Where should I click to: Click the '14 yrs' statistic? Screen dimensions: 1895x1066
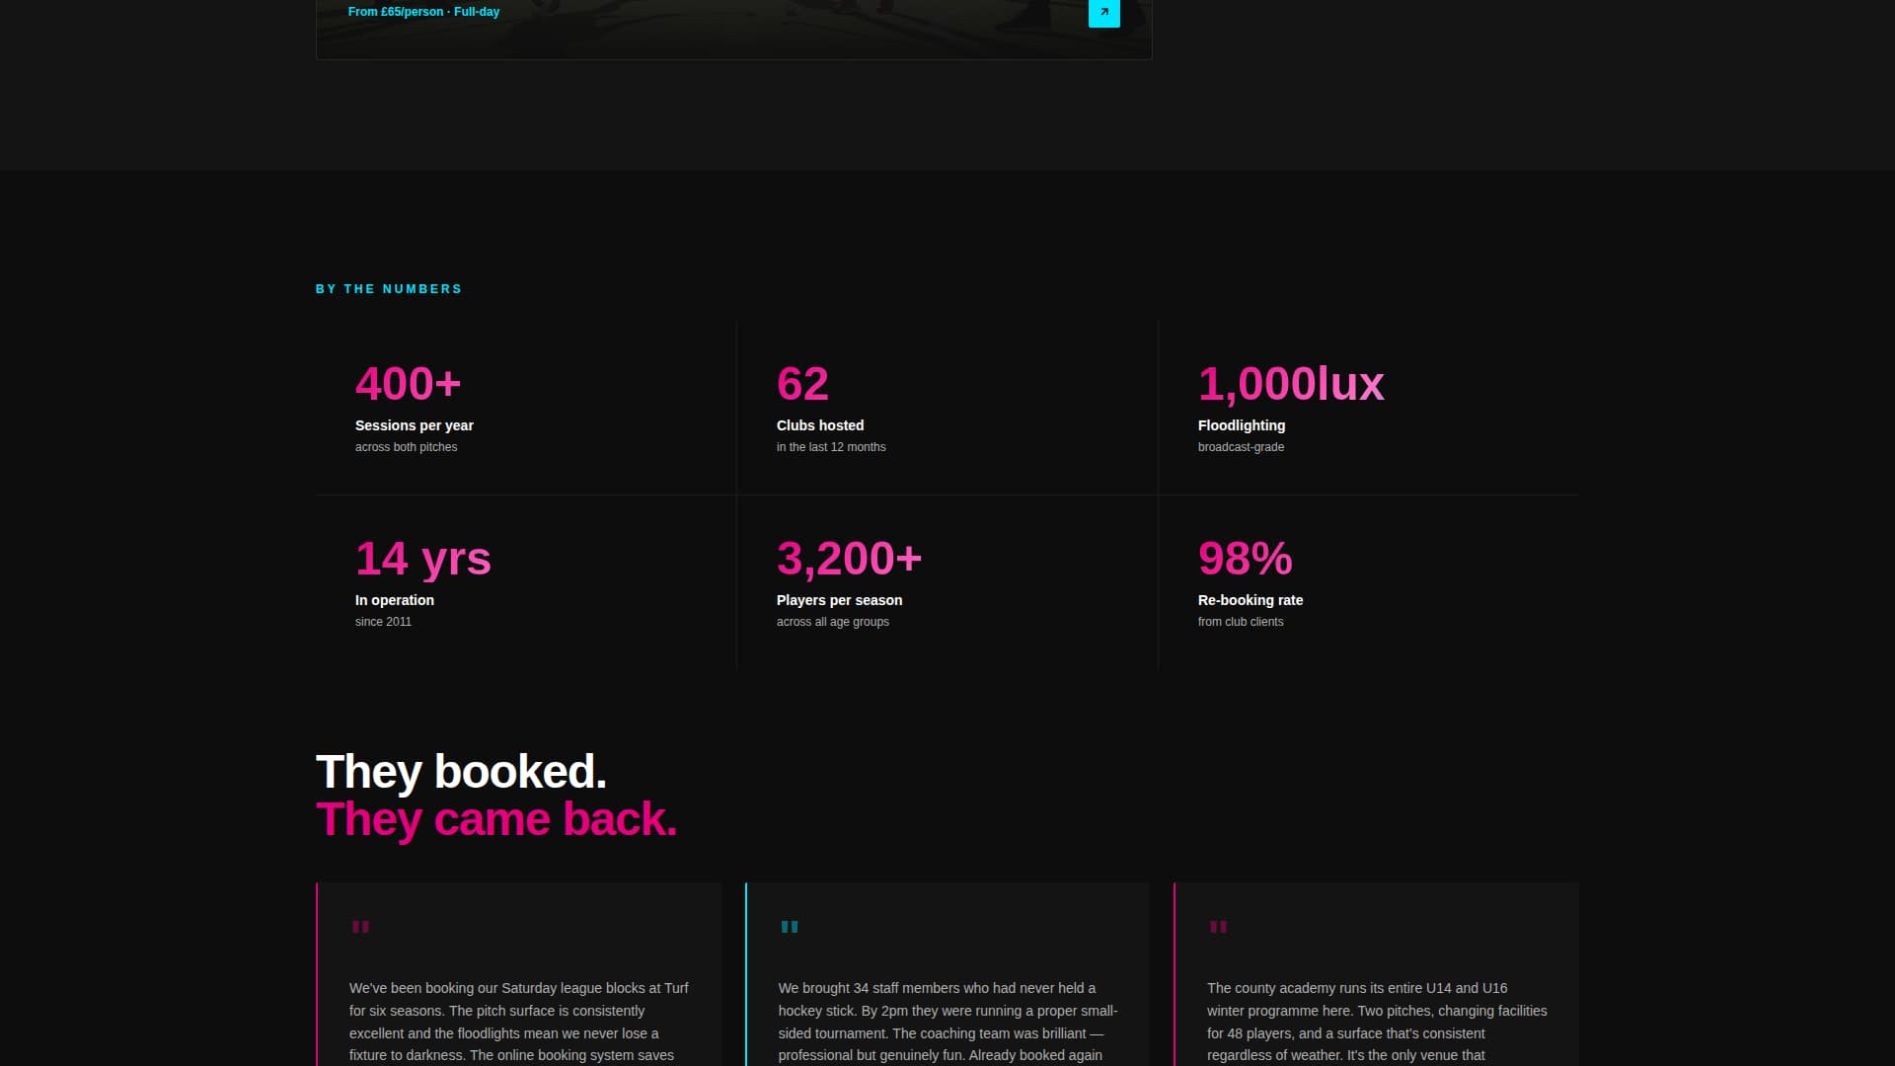coord(422,560)
